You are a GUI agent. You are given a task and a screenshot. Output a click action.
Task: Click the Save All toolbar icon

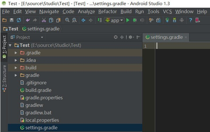[12, 20]
